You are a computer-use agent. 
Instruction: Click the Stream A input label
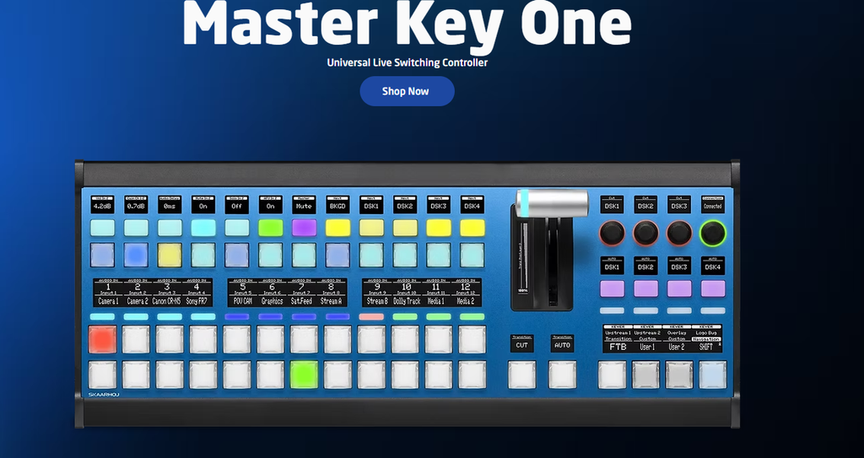click(x=331, y=301)
